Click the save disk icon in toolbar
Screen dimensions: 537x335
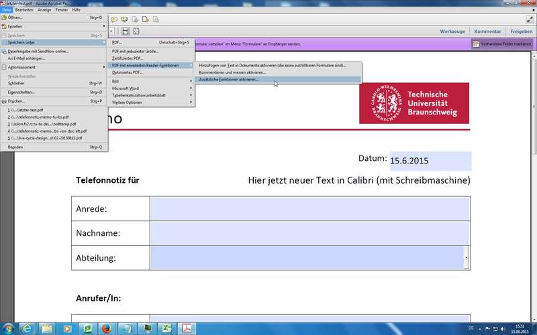(x=125, y=31)
